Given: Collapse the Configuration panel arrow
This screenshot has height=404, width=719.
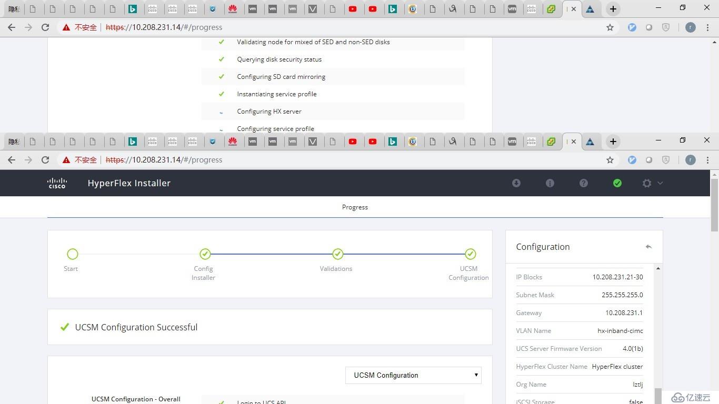Looking at the screenshot, I should click(x=648, y=247).
